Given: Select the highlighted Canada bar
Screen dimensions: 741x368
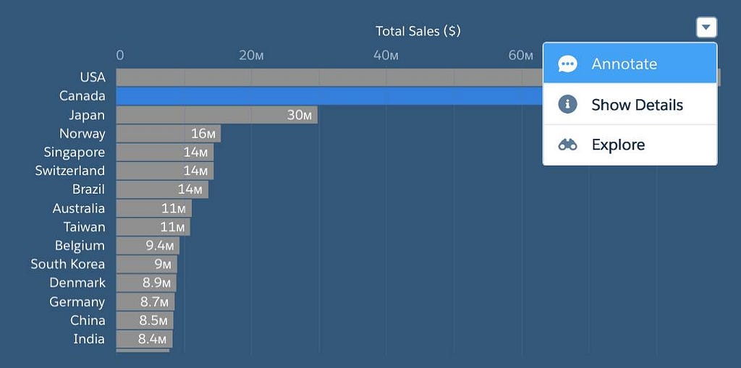Looking at the screenshot, I should click(x=329, y=96).
